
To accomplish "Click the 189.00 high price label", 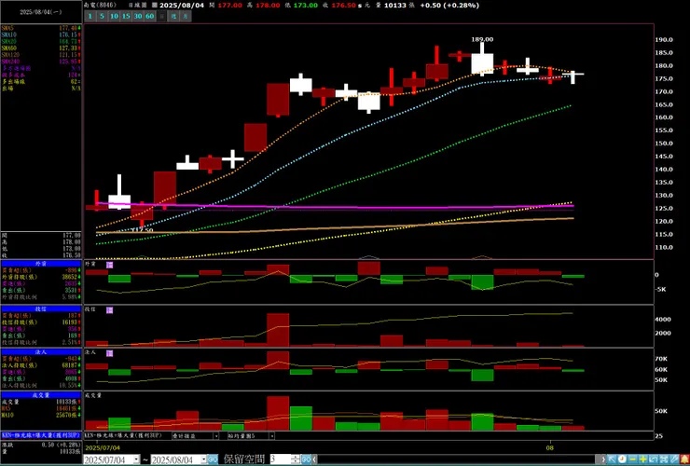I will 482,39.
